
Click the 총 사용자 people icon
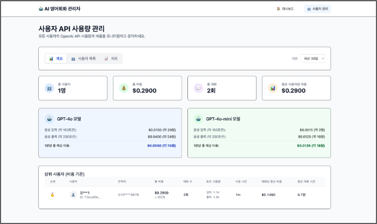[49, 88]
